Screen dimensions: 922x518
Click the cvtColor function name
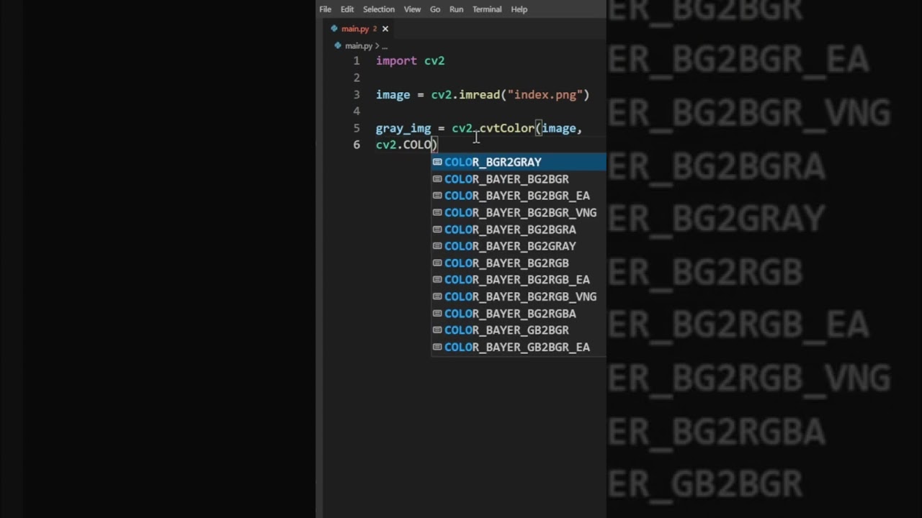tap(507, 128)
